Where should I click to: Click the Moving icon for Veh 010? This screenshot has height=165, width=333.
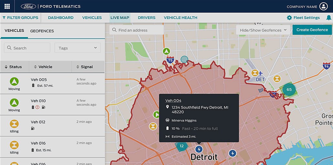[14, 103]
